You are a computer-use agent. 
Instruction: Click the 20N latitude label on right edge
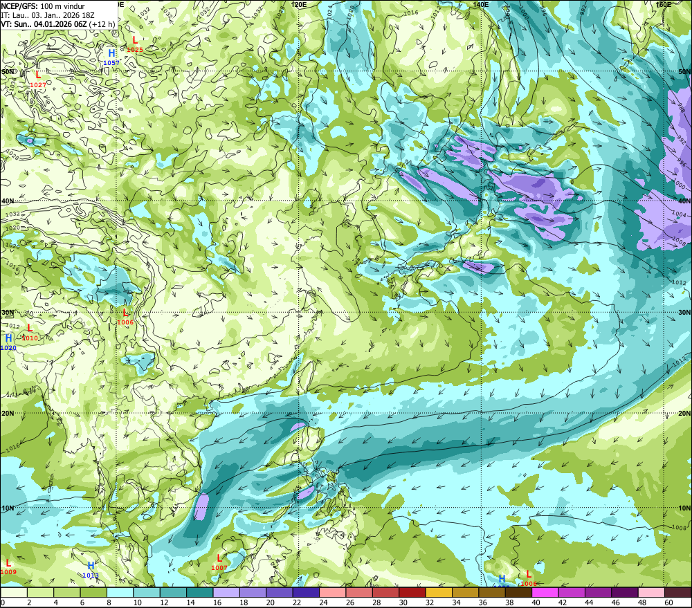tap(684, 414)
